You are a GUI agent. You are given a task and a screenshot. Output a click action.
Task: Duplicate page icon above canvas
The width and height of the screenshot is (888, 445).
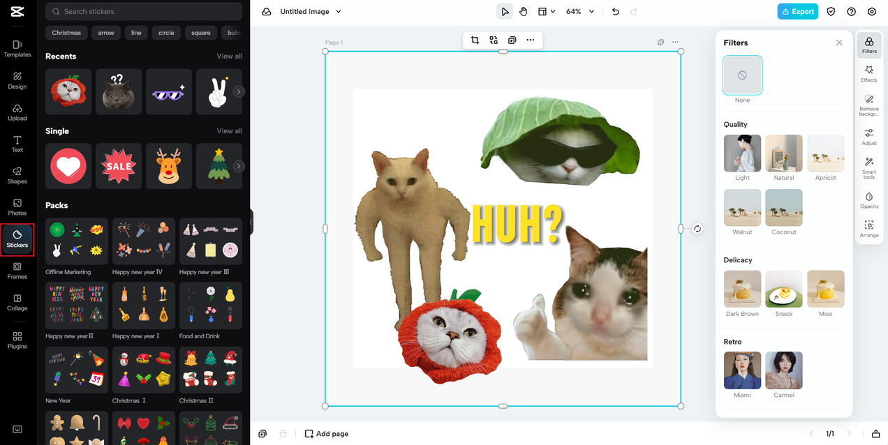tap(660, 43)
